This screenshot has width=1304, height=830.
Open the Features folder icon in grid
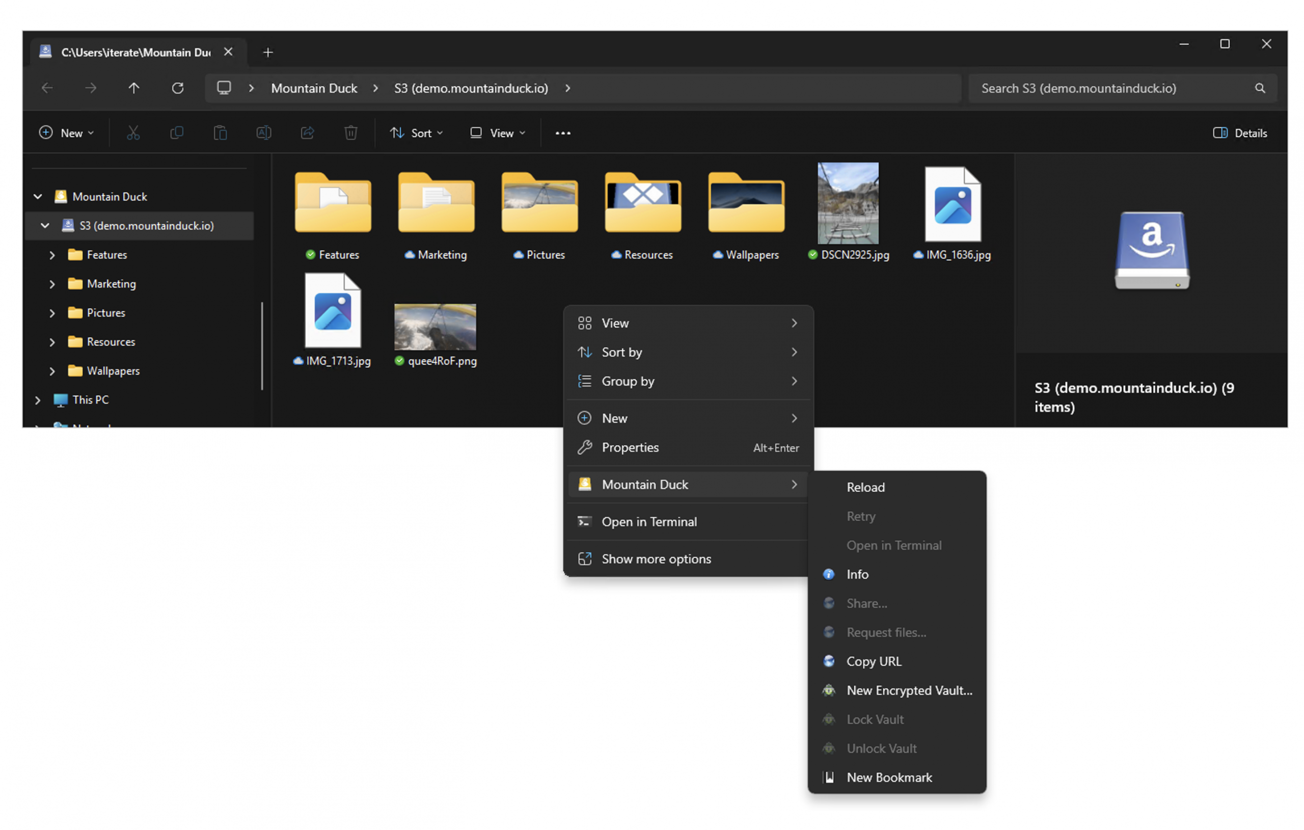(333, 203)
